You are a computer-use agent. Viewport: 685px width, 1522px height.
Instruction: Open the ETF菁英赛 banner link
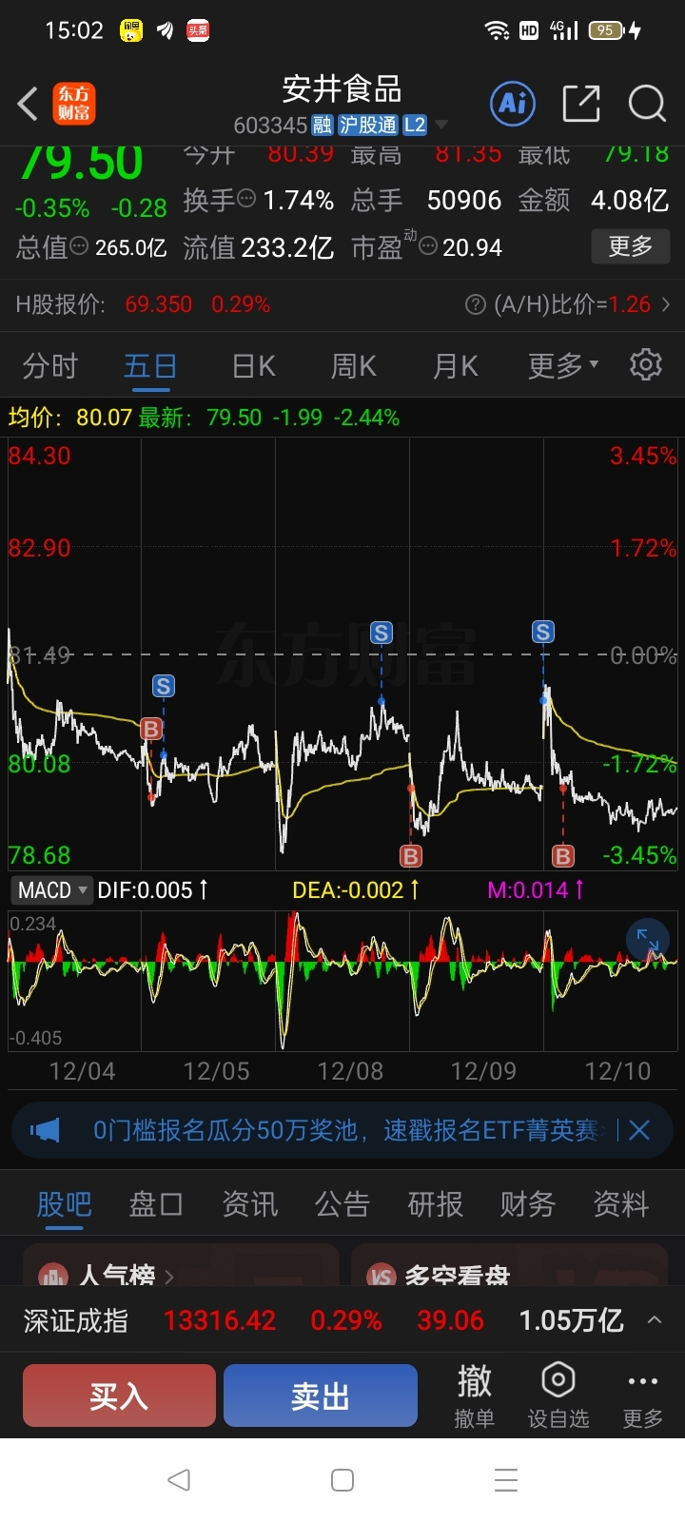[346, 1130]
